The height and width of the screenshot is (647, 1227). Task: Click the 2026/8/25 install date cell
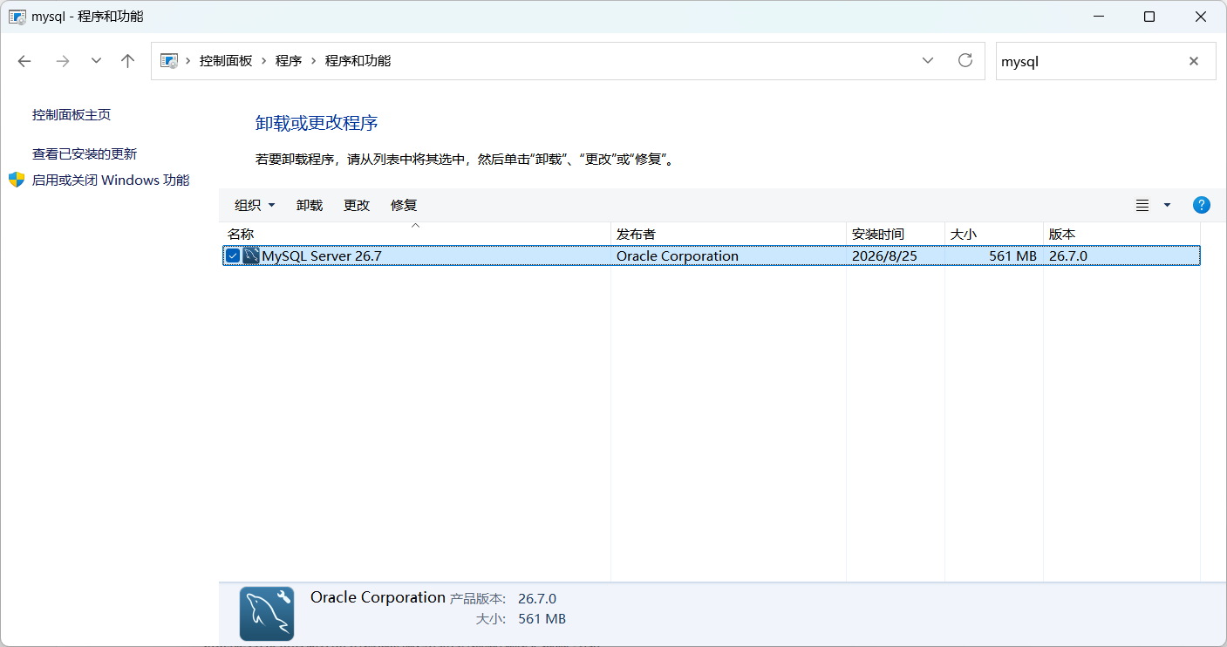(x=884, y=256)
